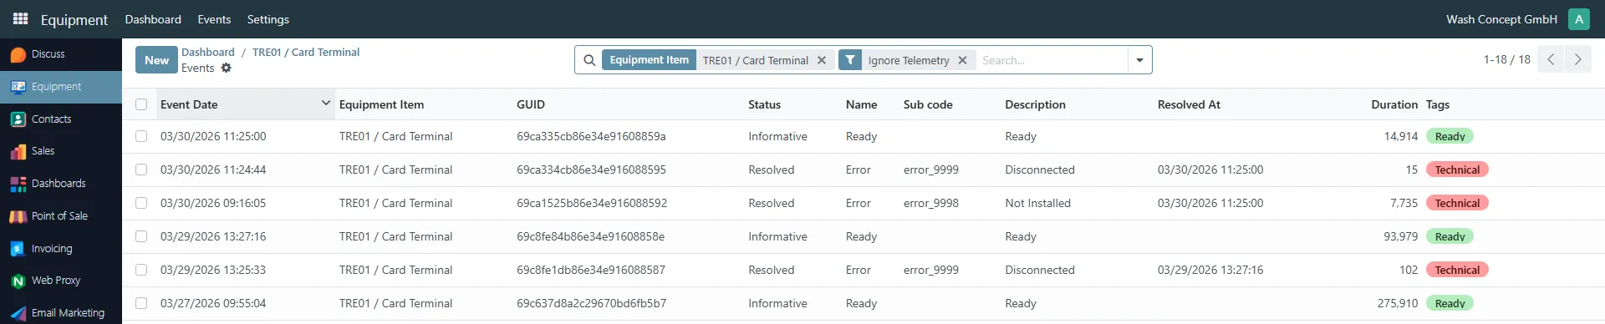The height and width of the screenshot is (324, 1605).
Task: Open GUID 69ca335cb86e34e91608859a record
Action: [591, 136]
